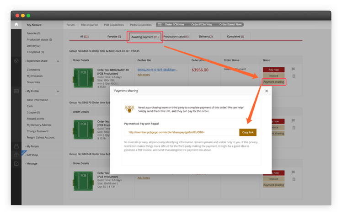
Task: Click the home icon in the sidebar
Action: (16, 24)
